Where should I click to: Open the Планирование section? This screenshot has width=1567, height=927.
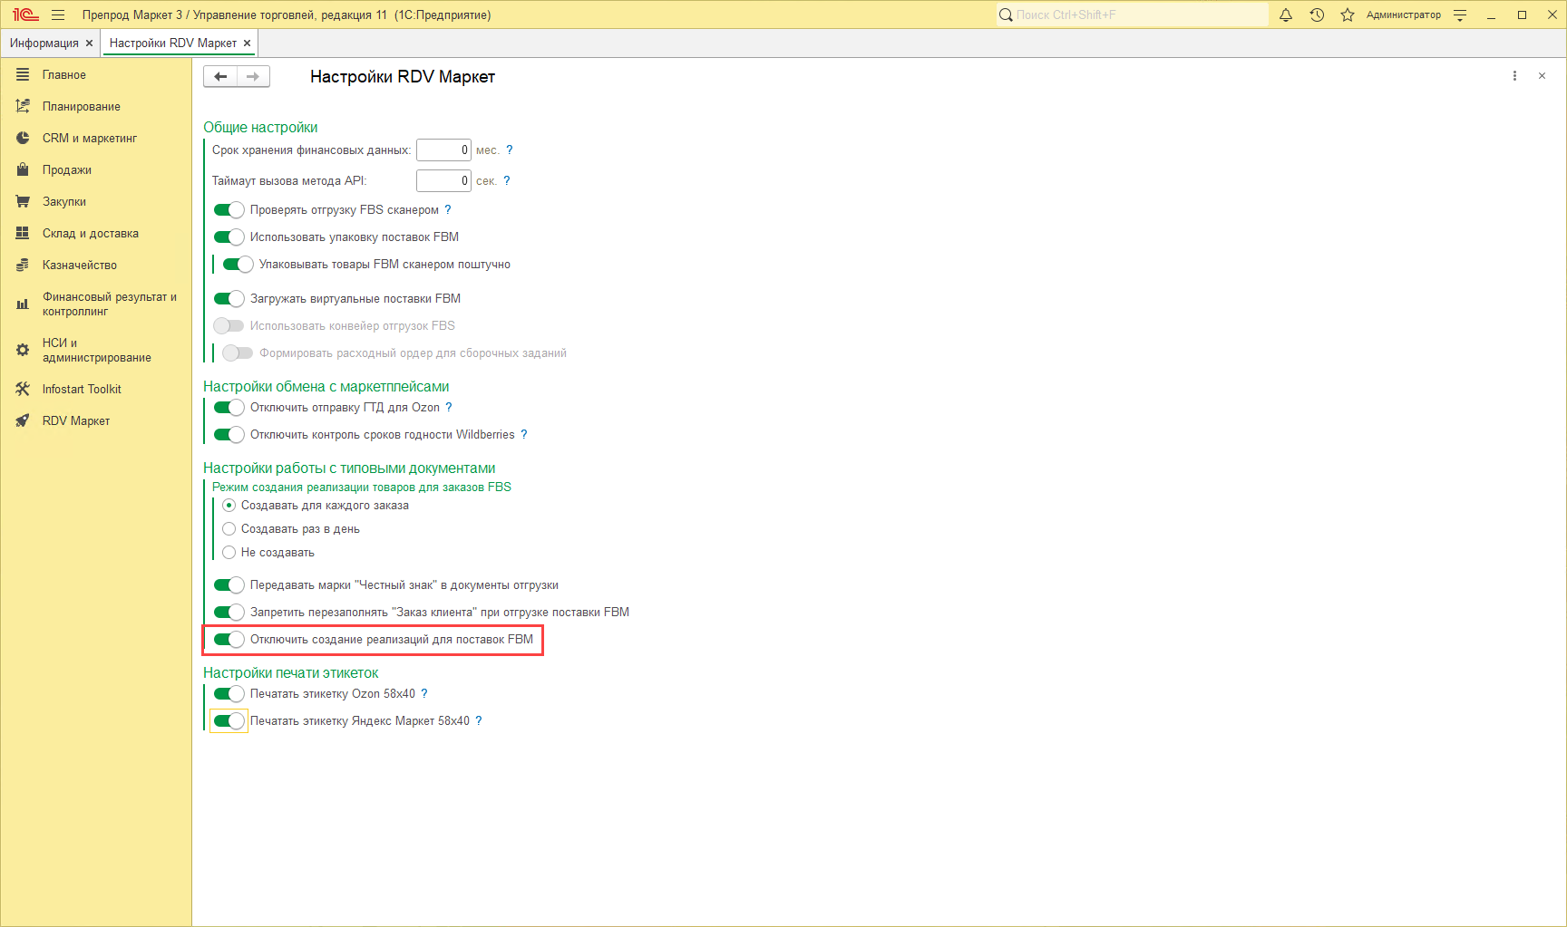96,106
